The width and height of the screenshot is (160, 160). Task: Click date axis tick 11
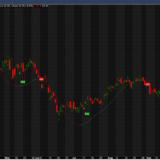[84, 158]
